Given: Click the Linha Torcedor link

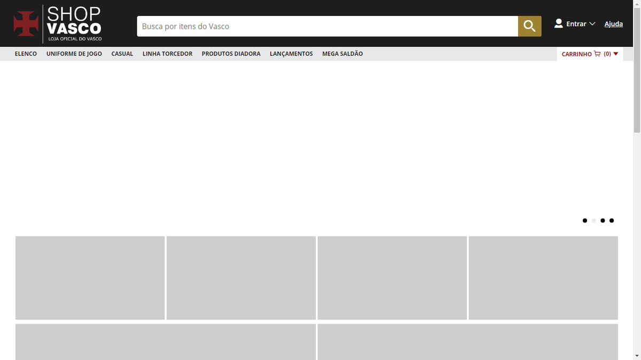Looking at the screenshot, I should coord(167,54).
